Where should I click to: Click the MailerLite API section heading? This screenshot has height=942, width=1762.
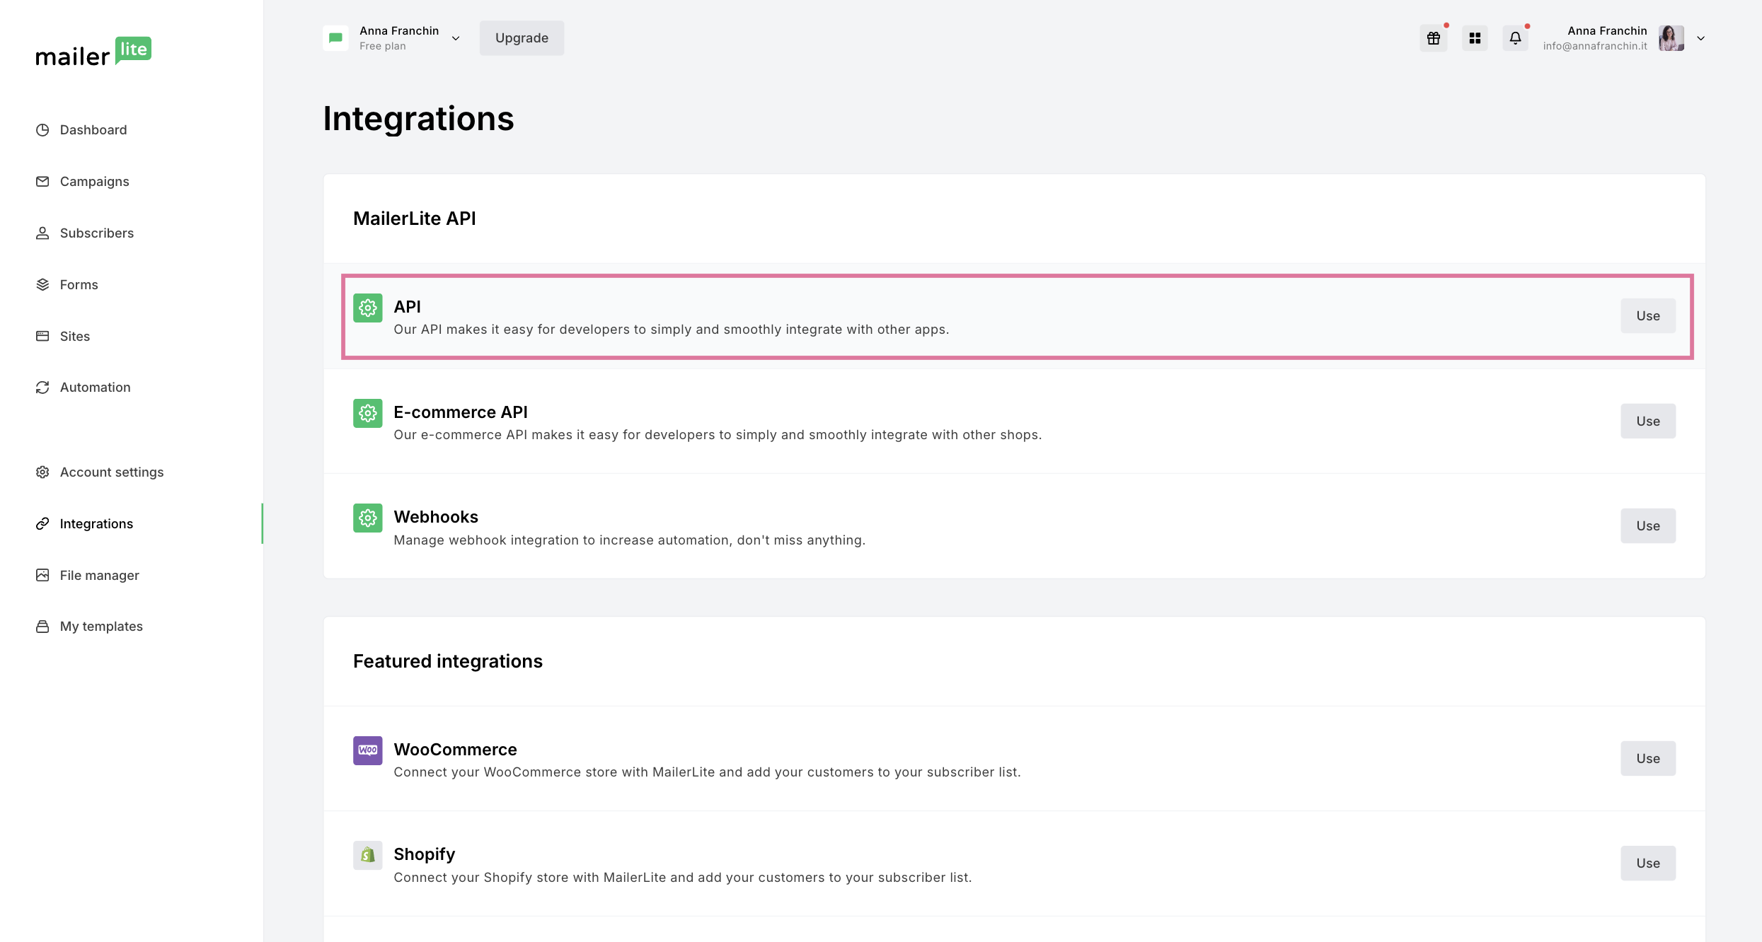tap(415, 219)
